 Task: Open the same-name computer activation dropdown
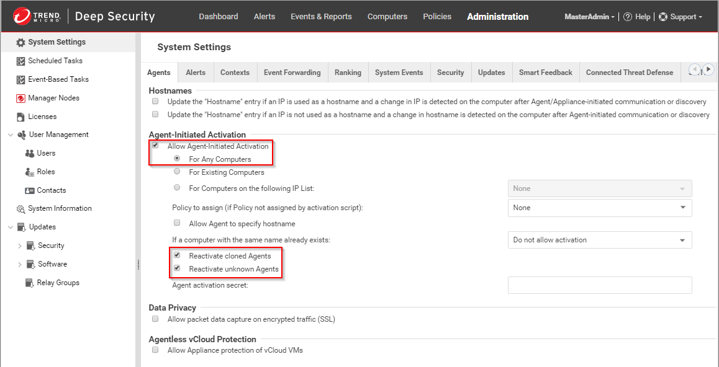599,240
